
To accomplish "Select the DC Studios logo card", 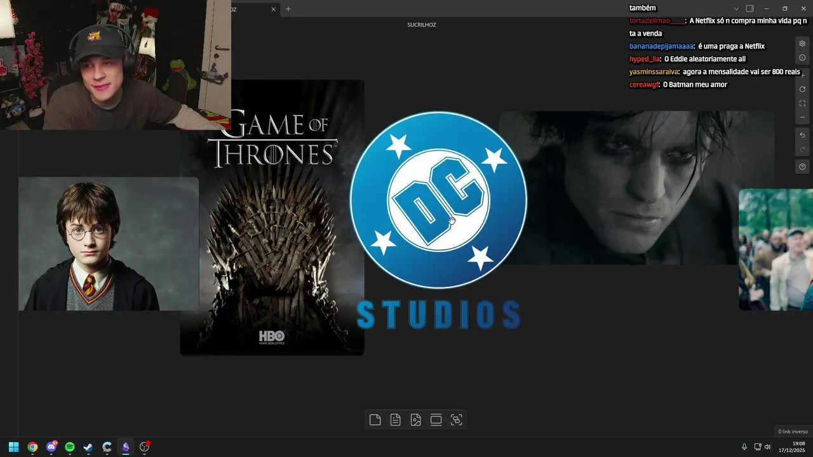I will coord(438,219).
